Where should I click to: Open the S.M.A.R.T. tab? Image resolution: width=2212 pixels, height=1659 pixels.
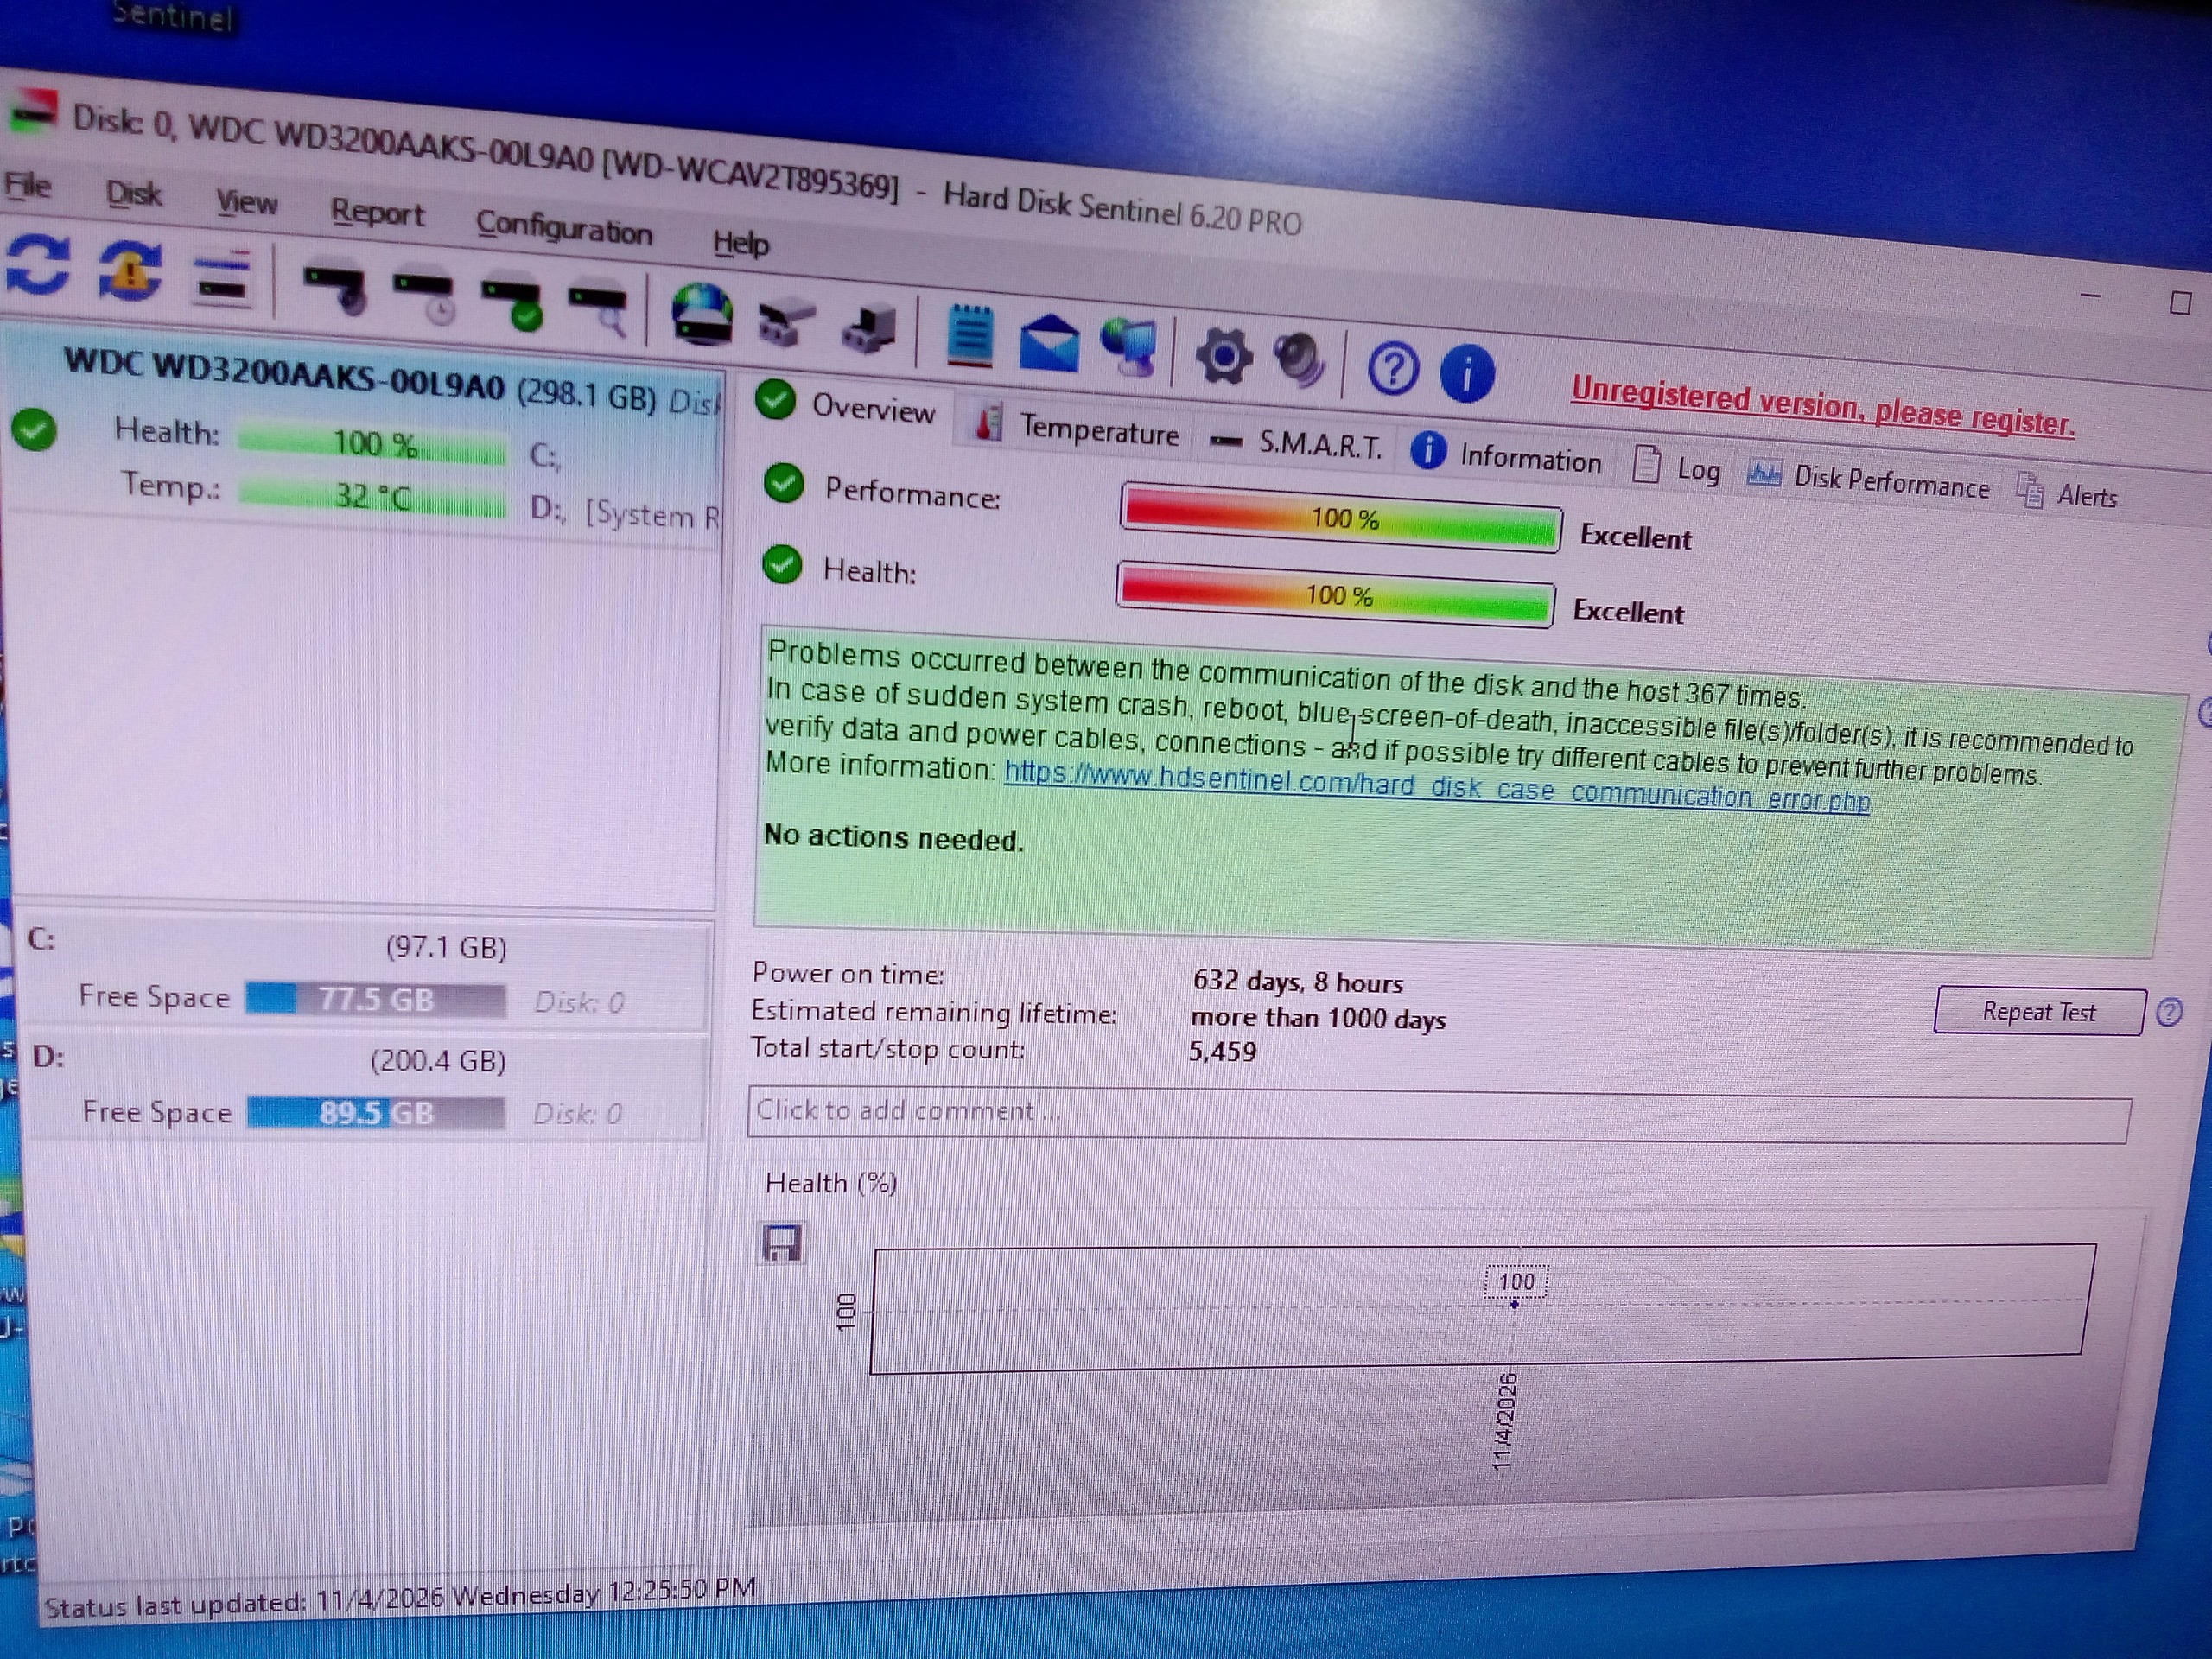1295,443
